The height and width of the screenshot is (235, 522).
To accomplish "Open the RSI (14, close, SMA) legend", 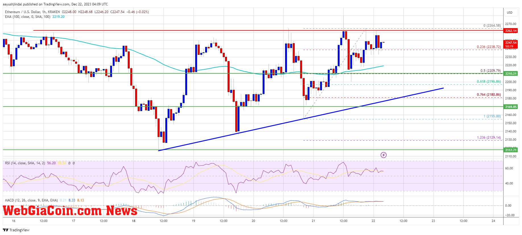I will pyautogui.click(x=25, y=163).
